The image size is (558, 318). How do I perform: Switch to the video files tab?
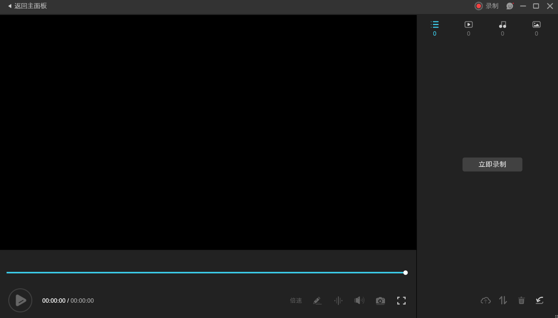coord(468,28)
